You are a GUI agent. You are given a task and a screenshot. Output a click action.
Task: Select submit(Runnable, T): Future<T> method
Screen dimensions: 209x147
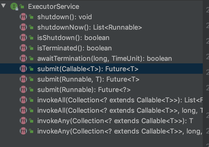pyautogui.click(x=88, y=79)
